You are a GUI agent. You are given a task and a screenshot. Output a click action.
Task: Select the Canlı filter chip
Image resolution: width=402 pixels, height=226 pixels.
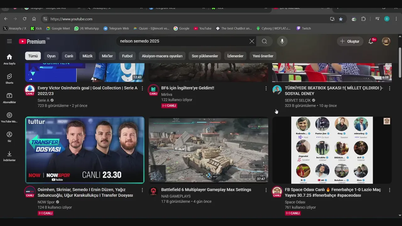tap(69, 56)
